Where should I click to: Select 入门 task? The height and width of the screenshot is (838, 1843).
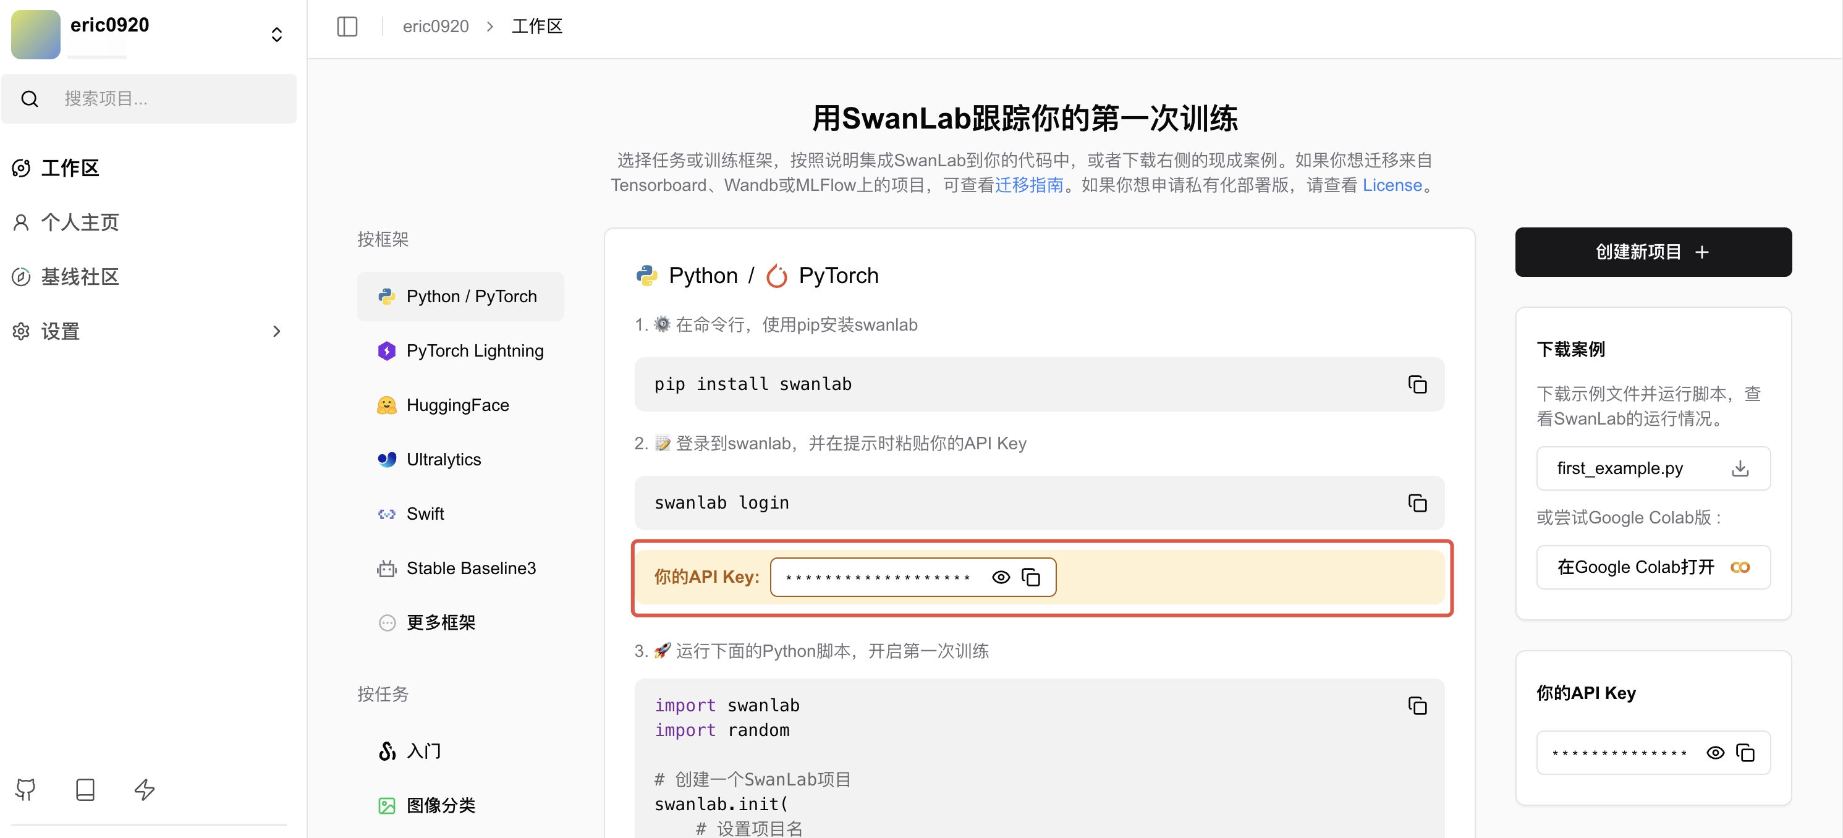[x=460, y=751]
